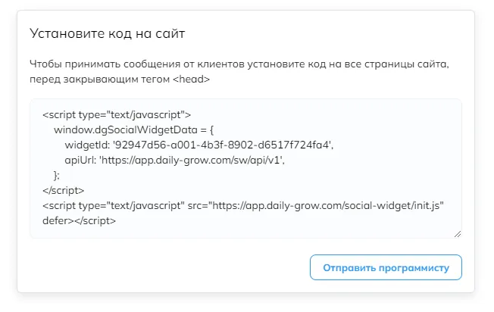Click the widgetId value in the code
494x312 pixels.
tap(223, 145)
